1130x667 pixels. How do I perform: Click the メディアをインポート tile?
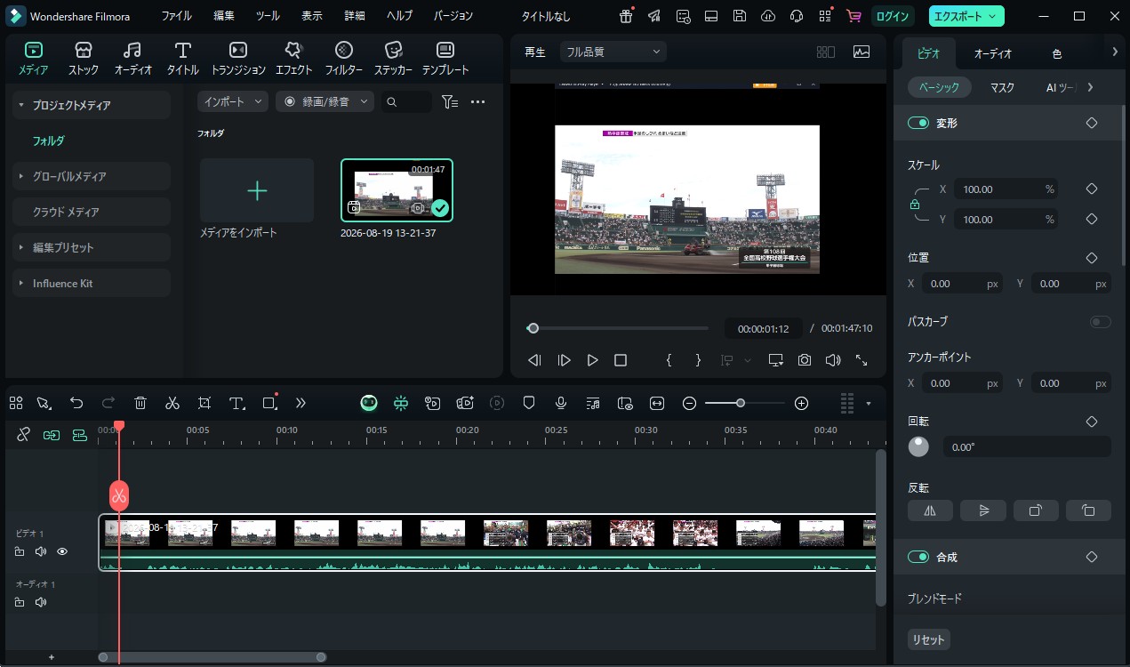click(257, 190)
